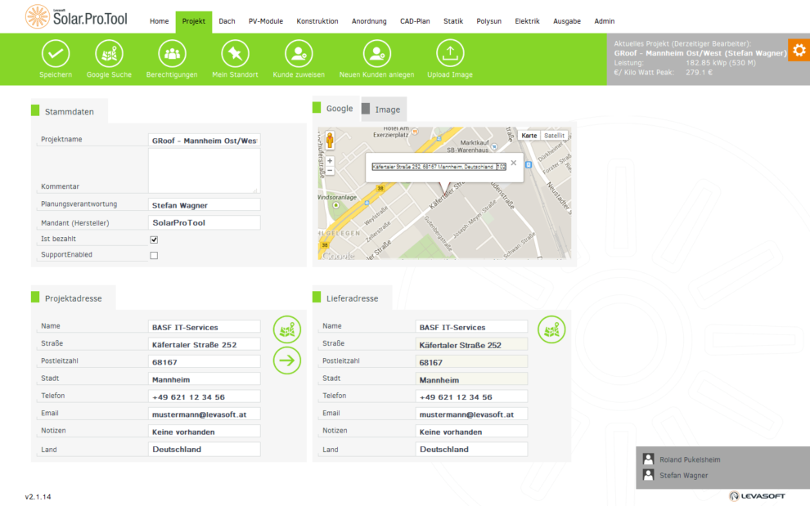Click the Projektname input field

(204, 141)
